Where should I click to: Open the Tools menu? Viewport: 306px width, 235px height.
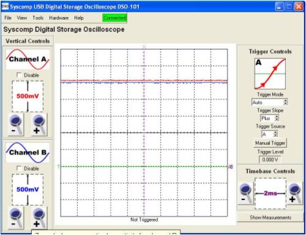coord(38,18)
